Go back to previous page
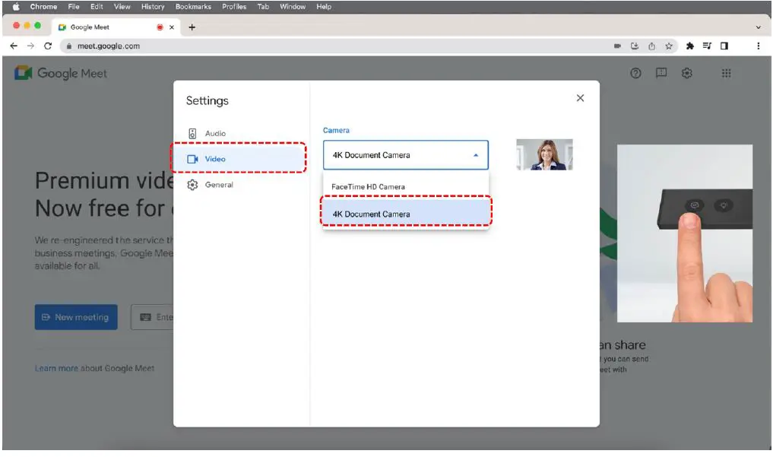 tap(14, 46)
